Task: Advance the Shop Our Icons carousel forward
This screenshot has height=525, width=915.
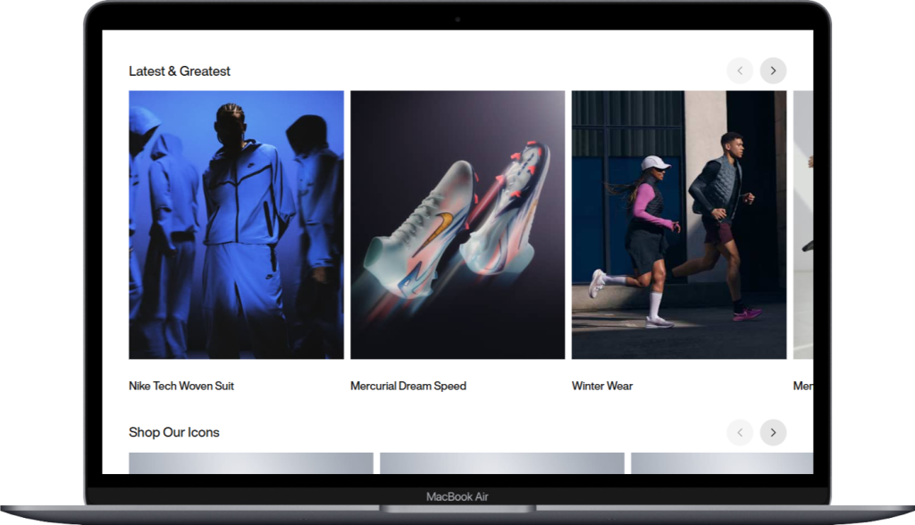Action: tap(773, 433)
